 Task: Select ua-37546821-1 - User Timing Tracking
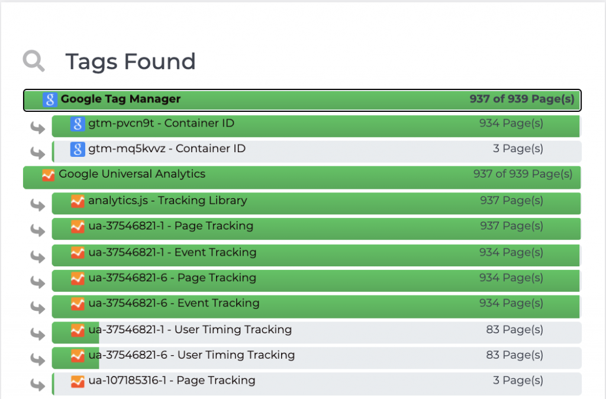pos(189,330)
